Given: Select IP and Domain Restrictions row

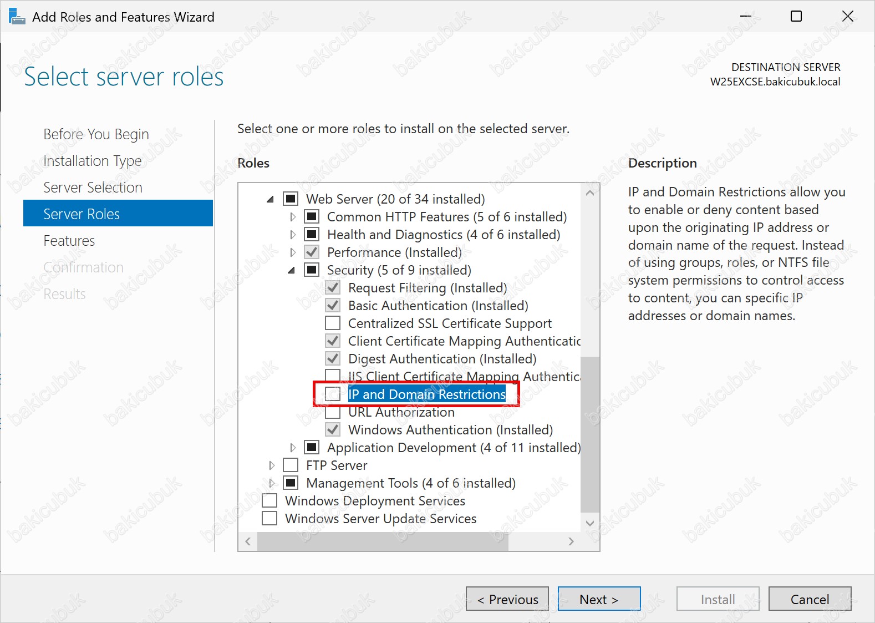Looking at the screenshot, I should (x=427, y=394).
